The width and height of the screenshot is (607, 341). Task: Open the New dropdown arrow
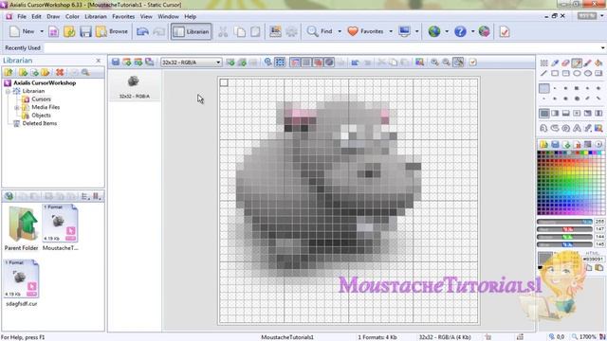click(42, 31)
